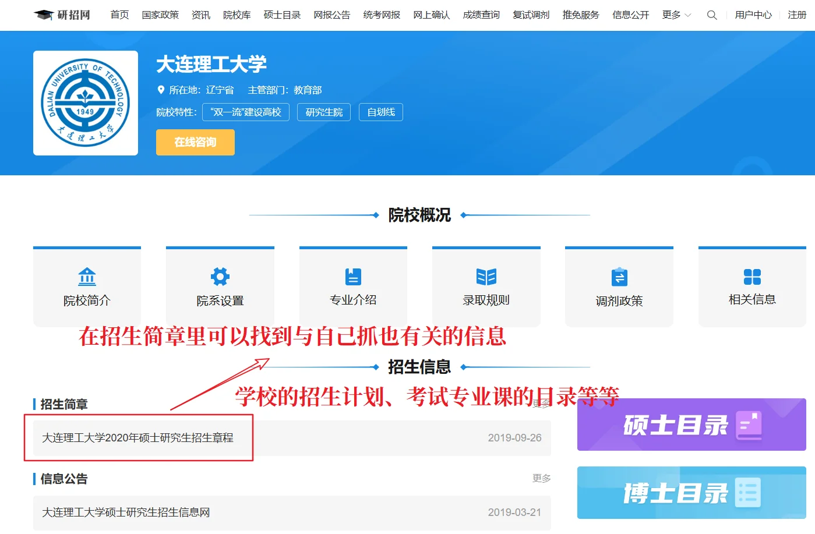Click the 专业介绍 book icon

353,277
